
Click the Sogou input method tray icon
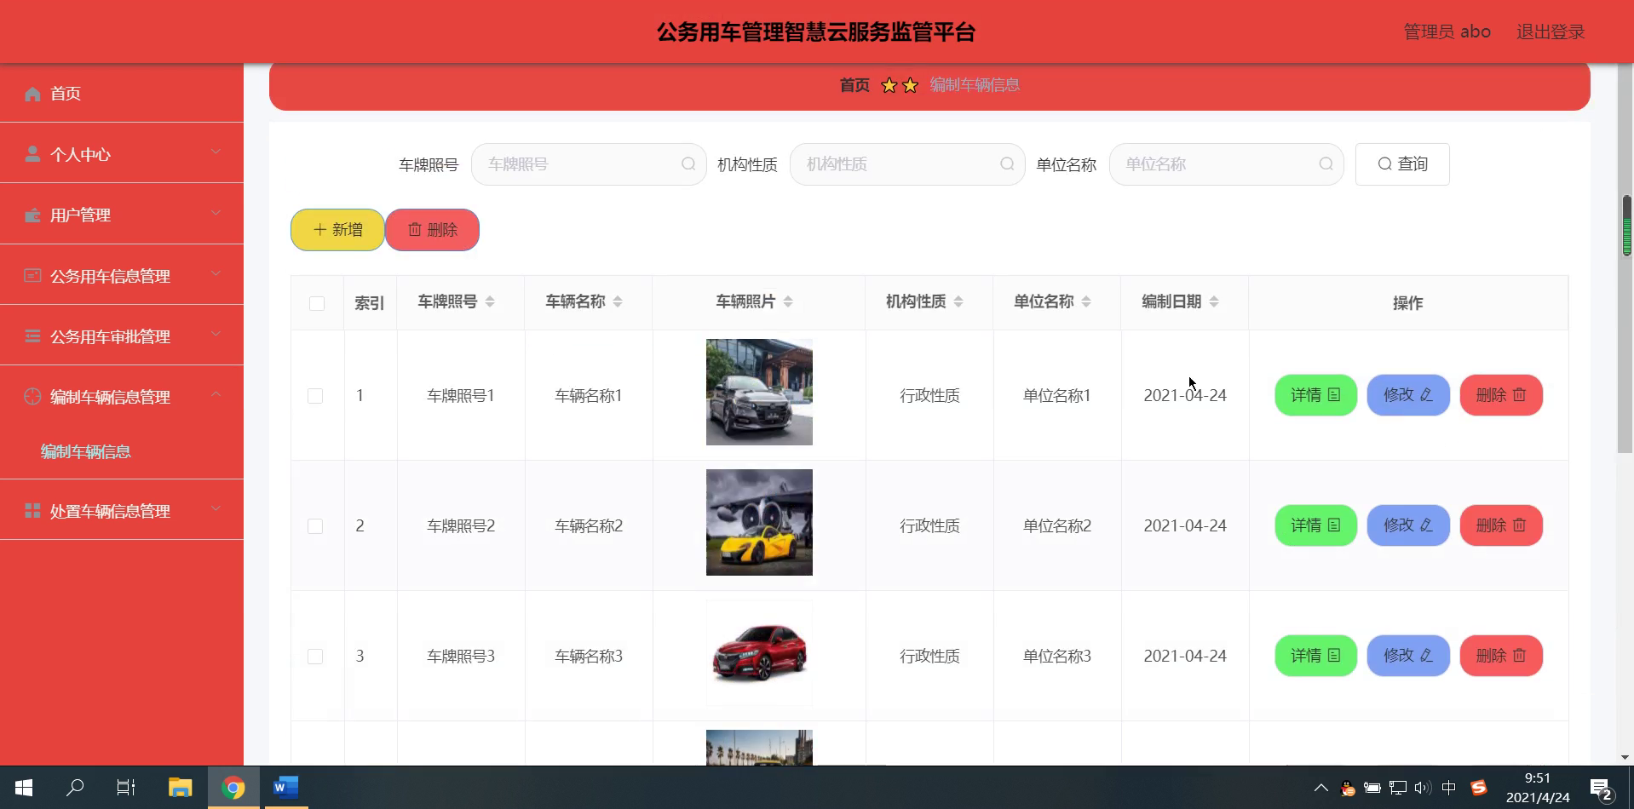point(1479,788)
